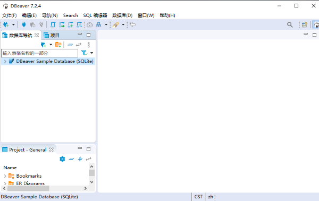Select the DBeaver perspective button
This screenshot has height=201, width=319.
(x=316, y=25)
